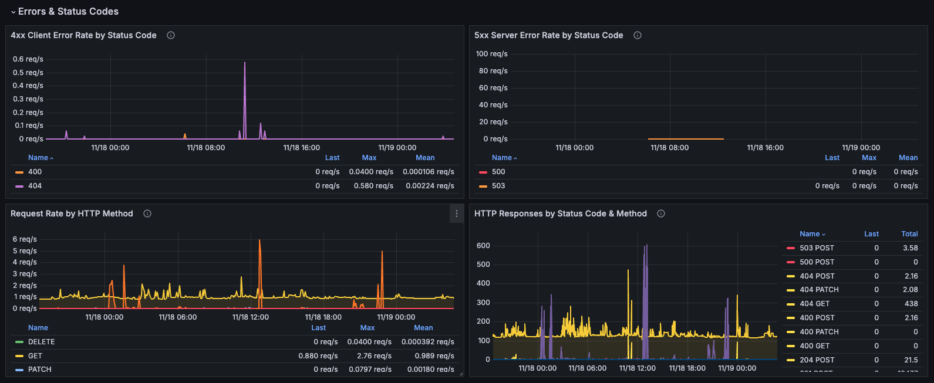Click info icon beside 5xx Server Error Rate title
The height and width of the screenshot is (383, 934).
[x=638, y=35]
